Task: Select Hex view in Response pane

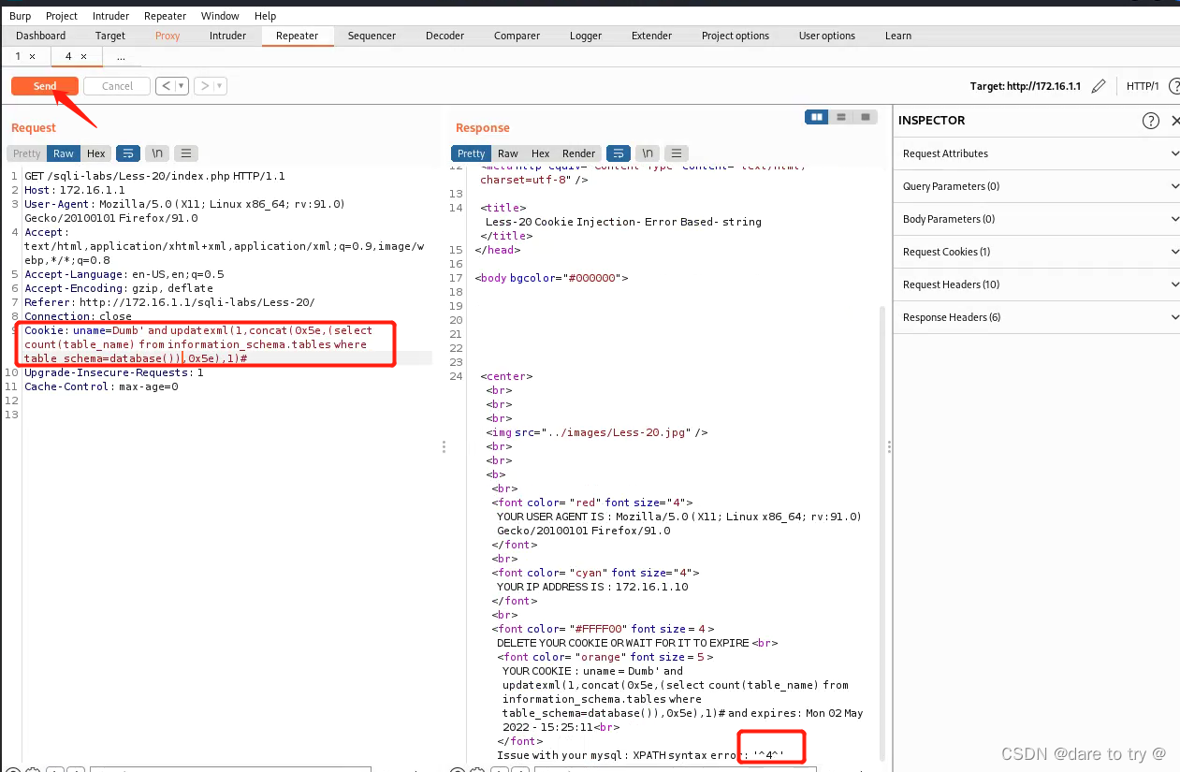Action: pyautogui.click(x=541, y=153)
